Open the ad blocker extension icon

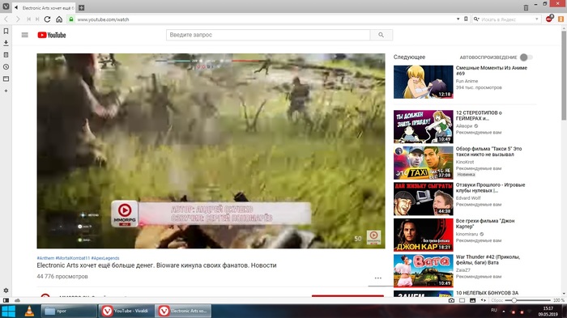point(549,19)
